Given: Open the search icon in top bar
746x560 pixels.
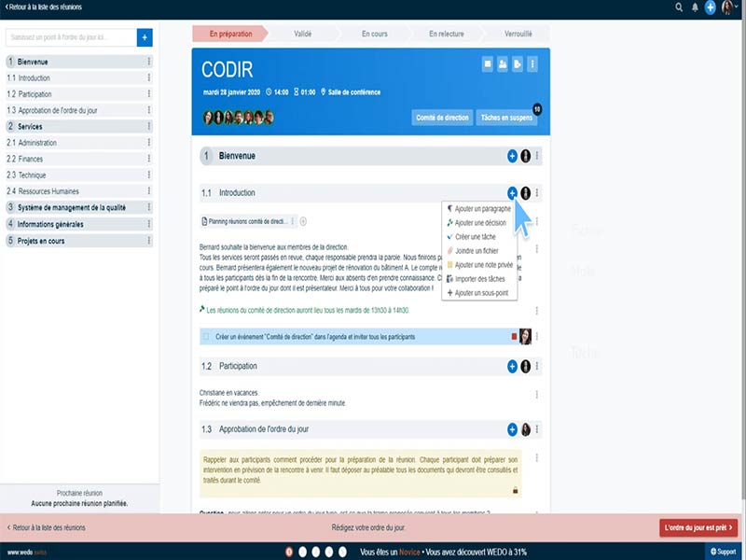Looking at the screenshot, I should 680,7.
